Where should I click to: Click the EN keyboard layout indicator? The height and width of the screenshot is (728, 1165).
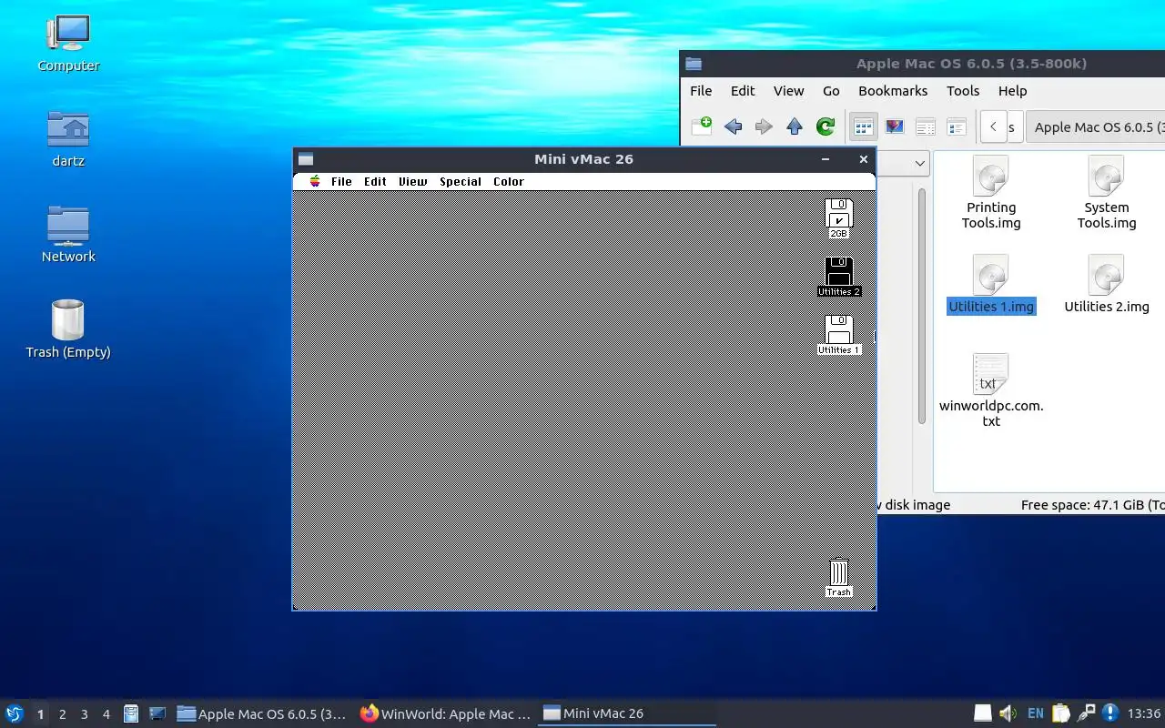pyautogui.click(x=1036, y=713)
